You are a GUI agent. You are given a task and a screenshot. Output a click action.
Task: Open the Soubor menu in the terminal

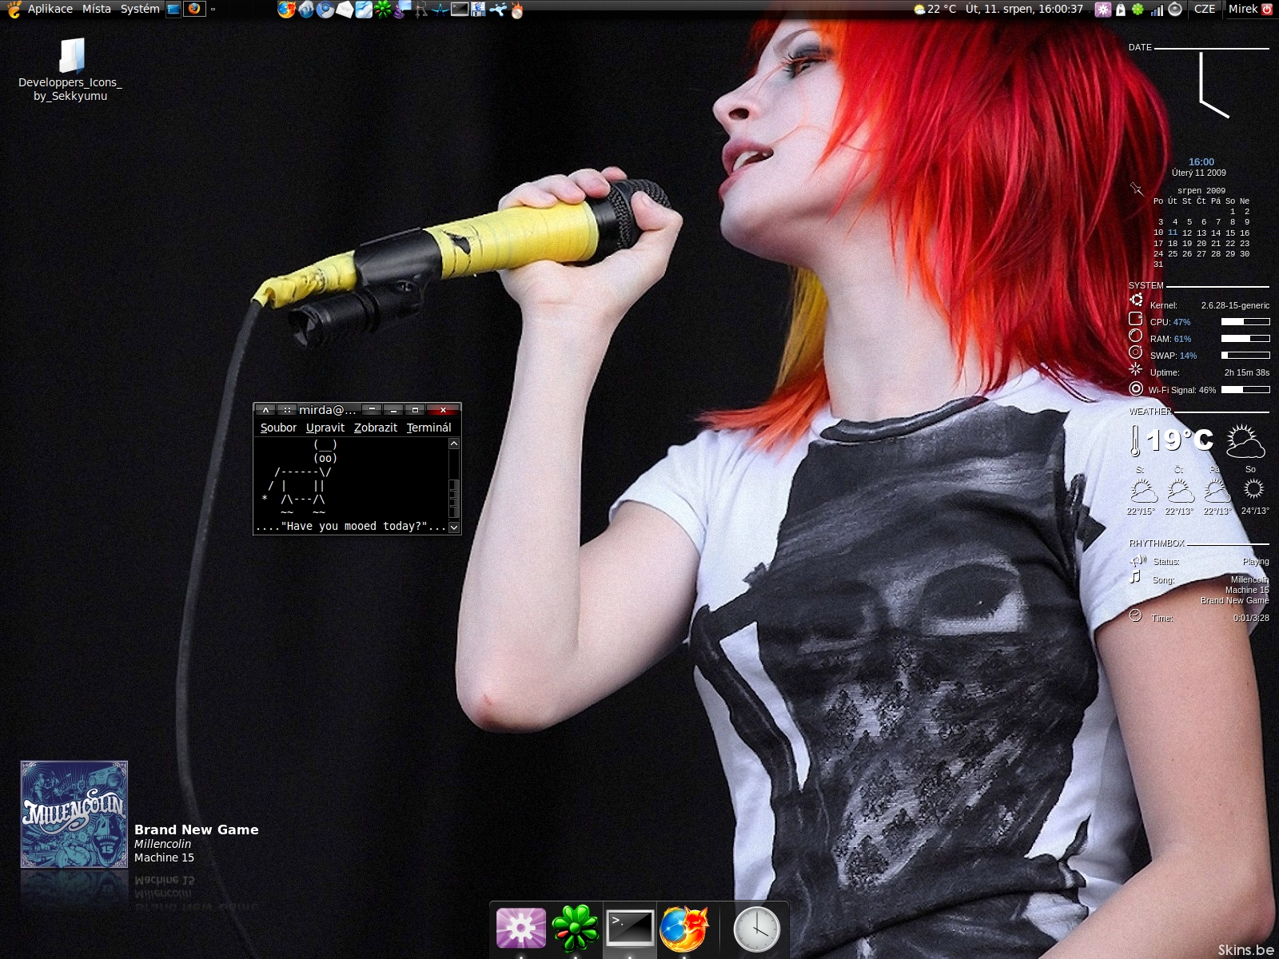click(278, 428)
